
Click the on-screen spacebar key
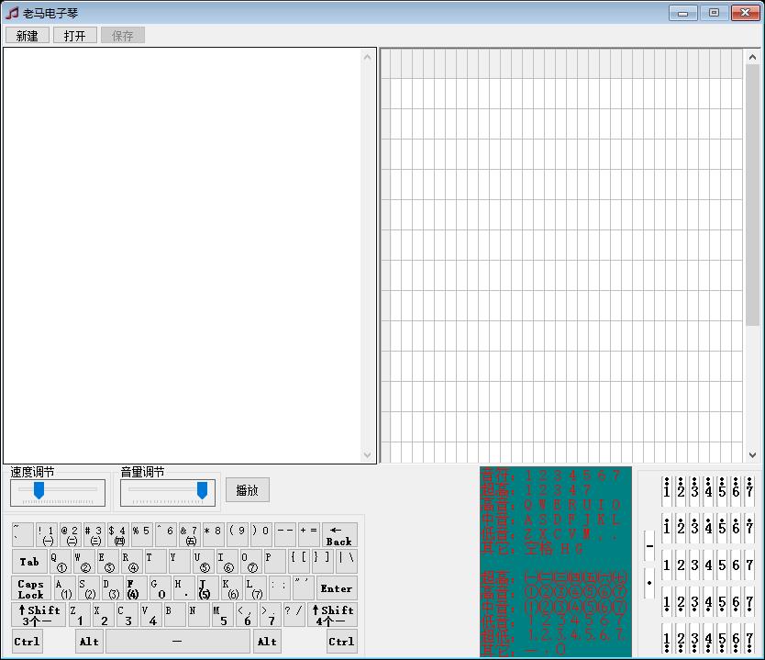[x=177, y=641]
